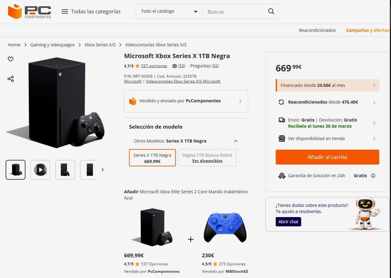This screenshot has width=391, height=278.
Task: Click the PcComponentes logo
Action: (x=29, y=11)
